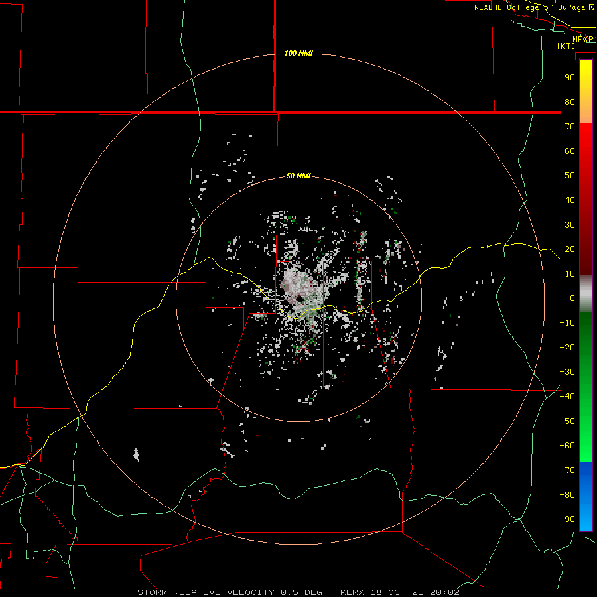This screenshot has width=597, height=597.
Task: Click the 80 value on velocity scale
Action: [x=570, y=101]
